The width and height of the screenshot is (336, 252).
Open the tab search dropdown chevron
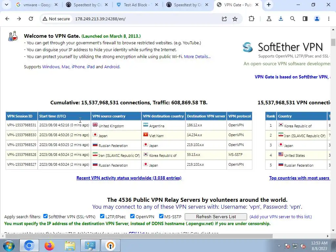click(7, 5)
